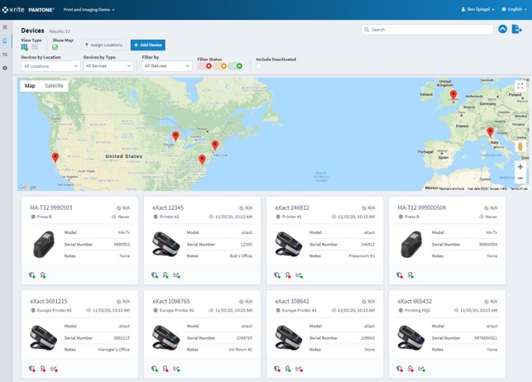The image size is (532, 382).
Task: Toggle the orange status filter
Action: coord(220,66)
